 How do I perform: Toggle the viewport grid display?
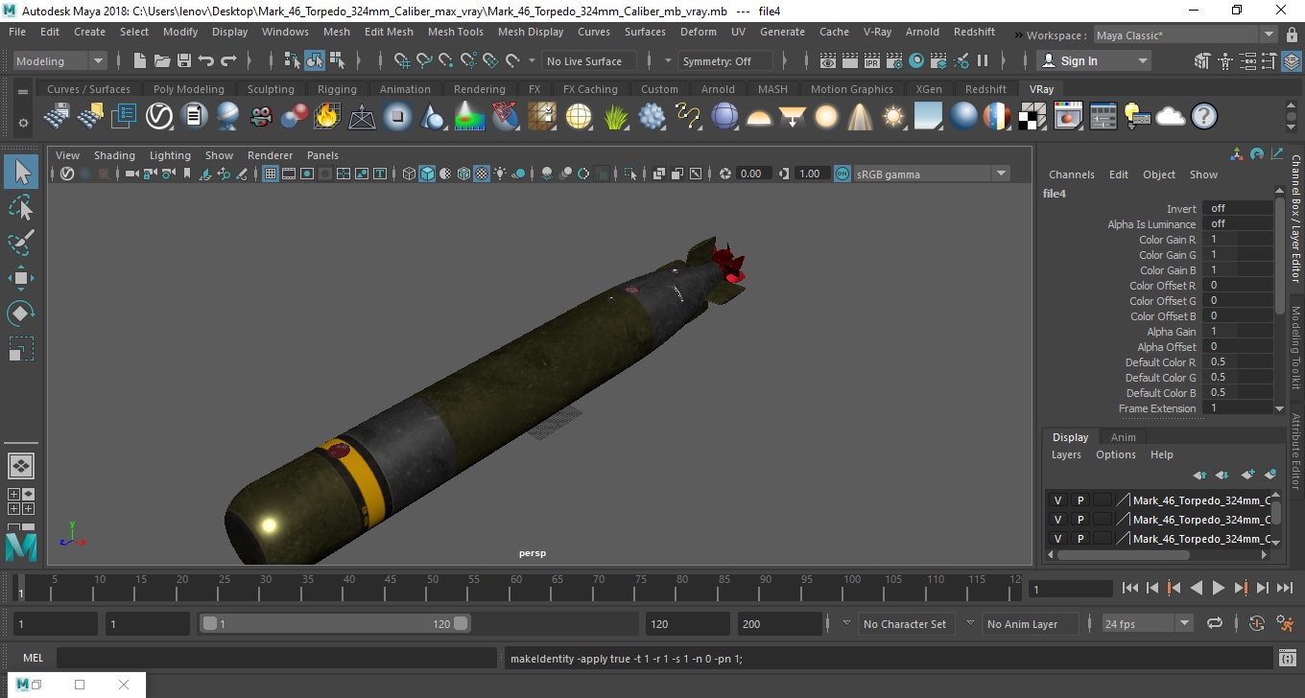[271, 174]
